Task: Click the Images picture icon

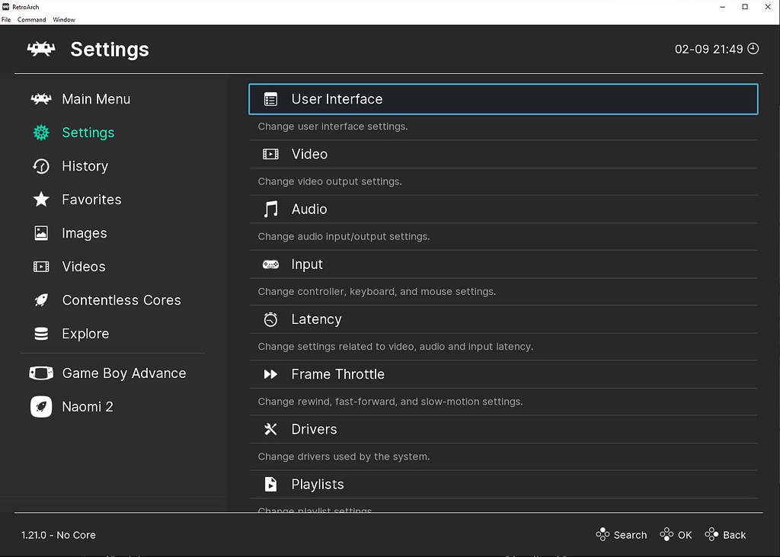Action: [41, 233]
